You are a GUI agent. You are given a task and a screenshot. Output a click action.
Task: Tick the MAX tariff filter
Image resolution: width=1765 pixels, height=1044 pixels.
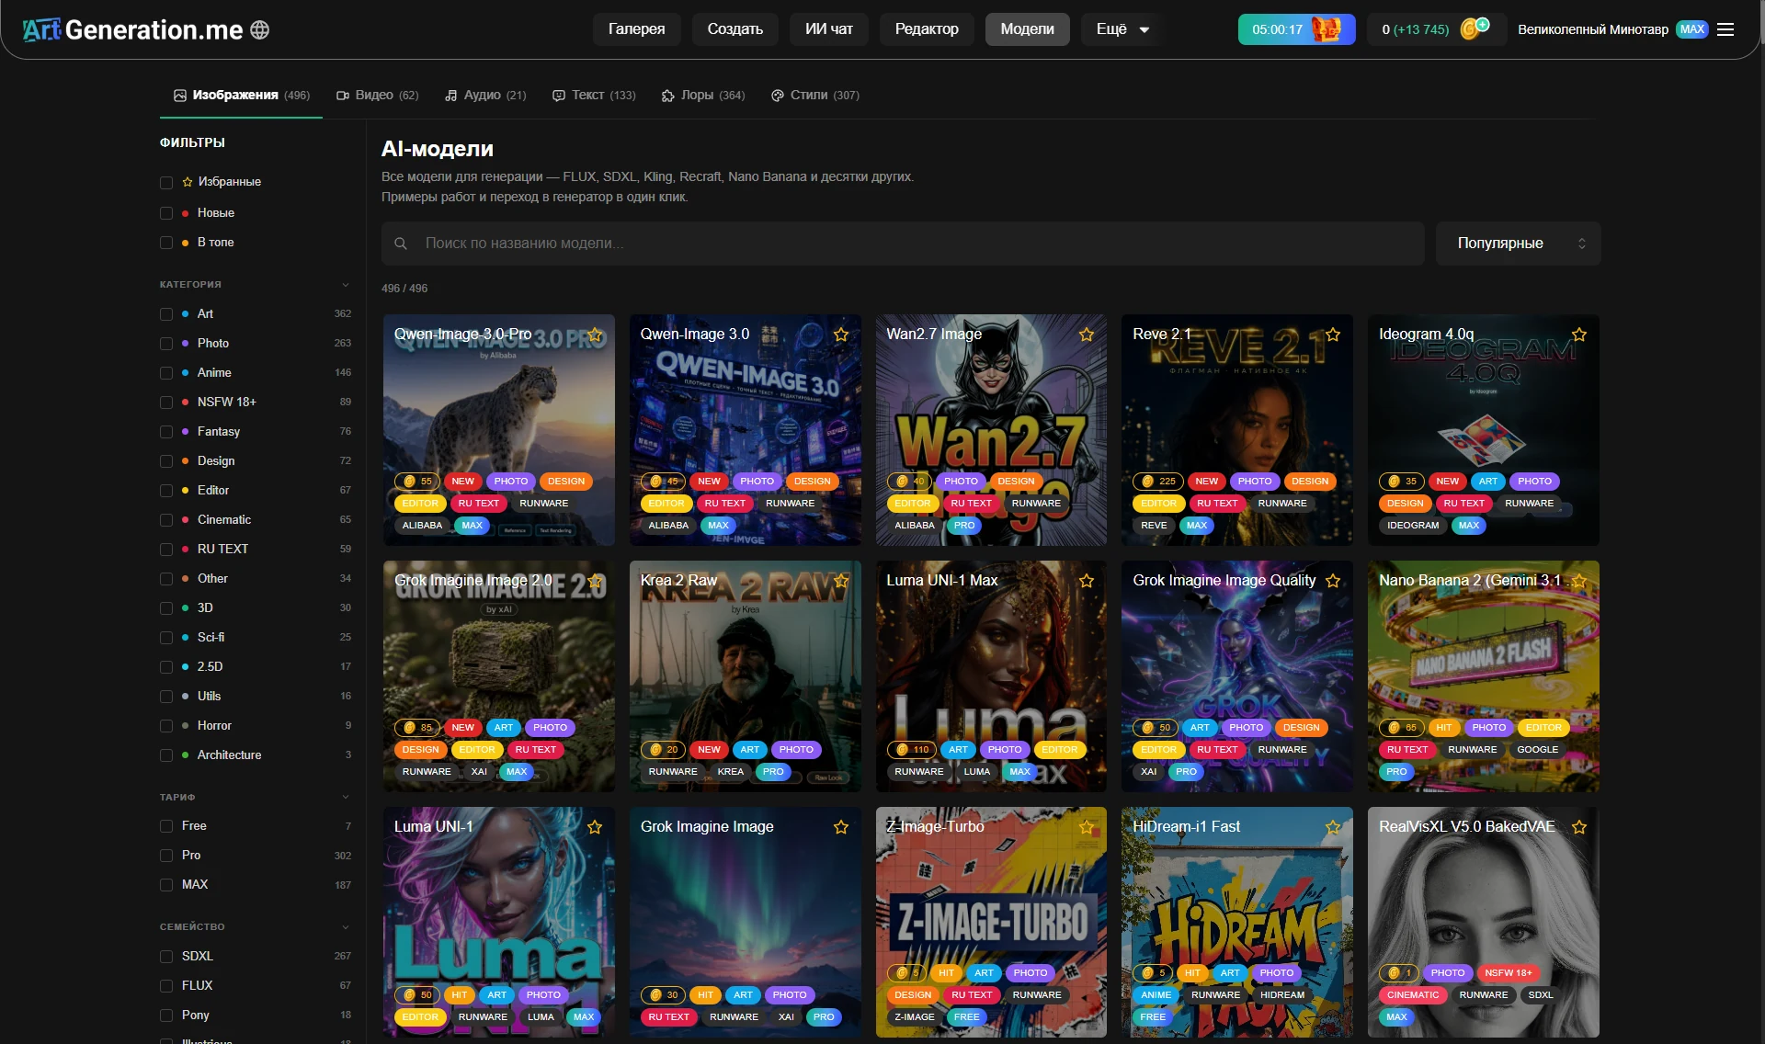166,885
